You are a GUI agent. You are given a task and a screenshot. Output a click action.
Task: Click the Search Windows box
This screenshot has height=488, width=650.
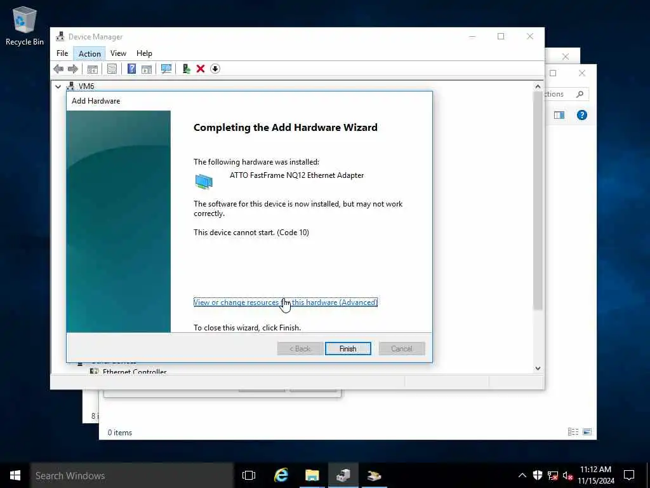click(x=132, y=475)
